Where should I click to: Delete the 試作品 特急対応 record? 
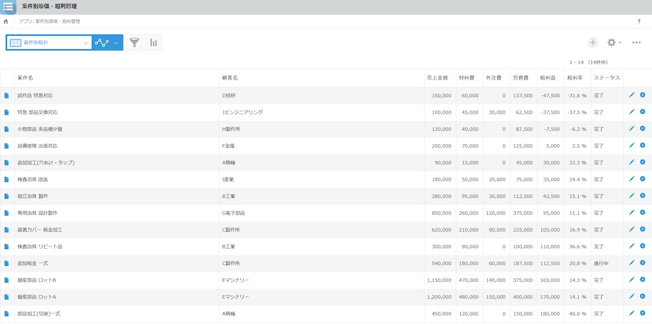(x=642, y=95)
